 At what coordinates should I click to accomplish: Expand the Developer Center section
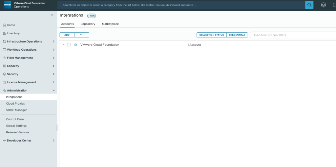pyautogui.click(x=53, y=141)
